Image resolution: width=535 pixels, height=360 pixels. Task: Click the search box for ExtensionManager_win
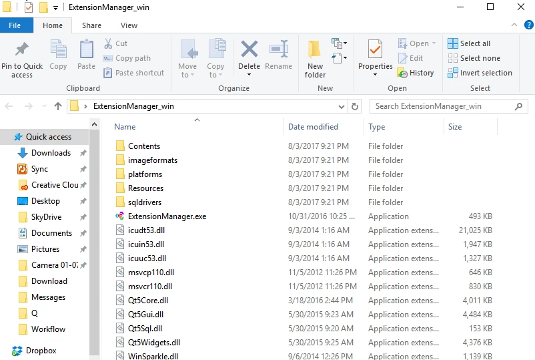click(x=449, y=106)
